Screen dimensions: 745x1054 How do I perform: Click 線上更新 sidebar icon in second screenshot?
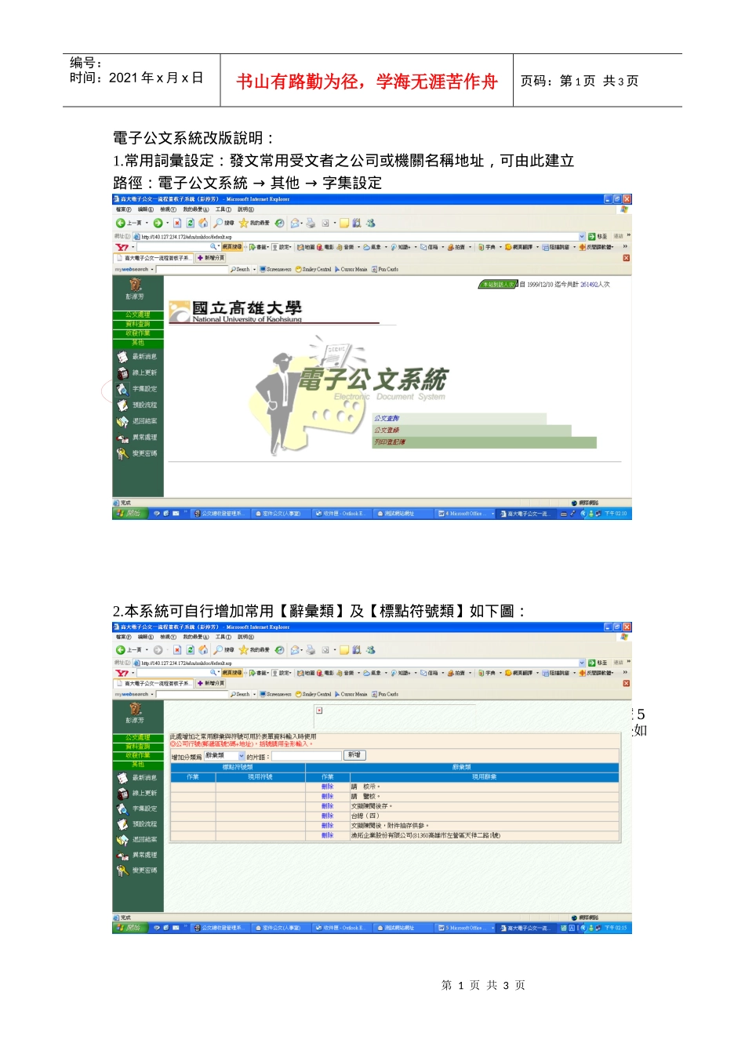(x=122, y=794)
